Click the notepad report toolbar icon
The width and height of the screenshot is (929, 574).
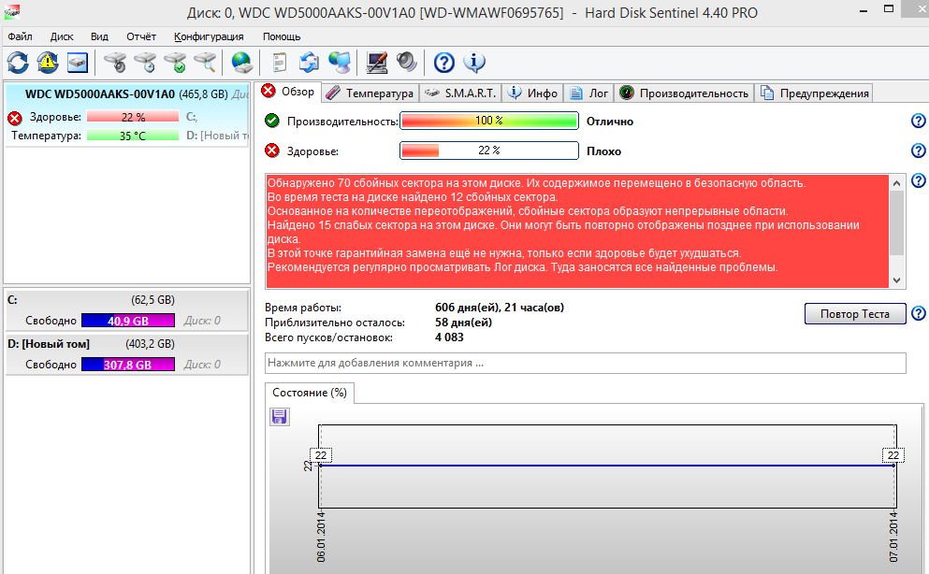point(279,62)
